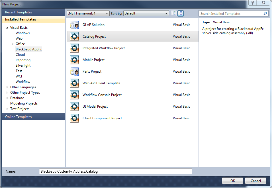Select the "Web API Client Template" name

pyautogui.click(x=101, y=83)
